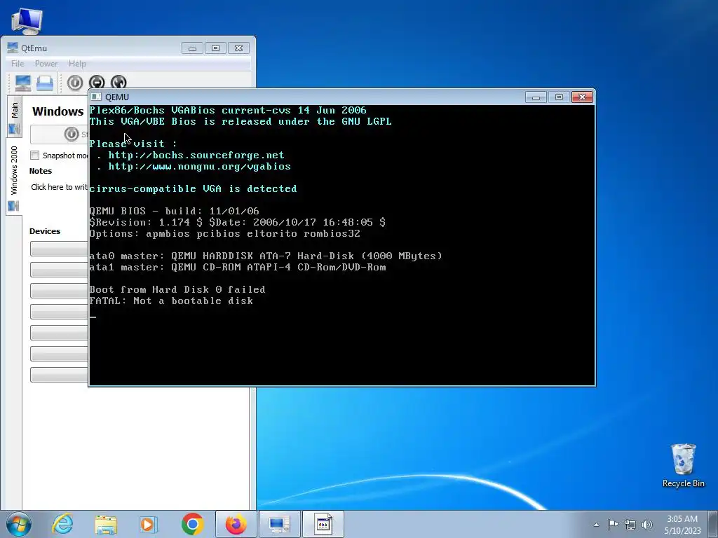Click the network tray icon
The image size is (718, 538).
630,525
